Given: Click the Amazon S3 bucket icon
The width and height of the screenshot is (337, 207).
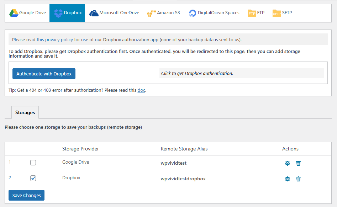Looking at the screenshot, I should pos(151,13).
